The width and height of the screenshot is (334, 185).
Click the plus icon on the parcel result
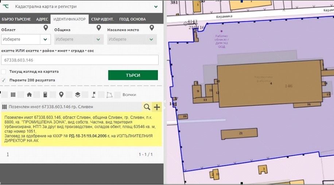pos(157,107)
